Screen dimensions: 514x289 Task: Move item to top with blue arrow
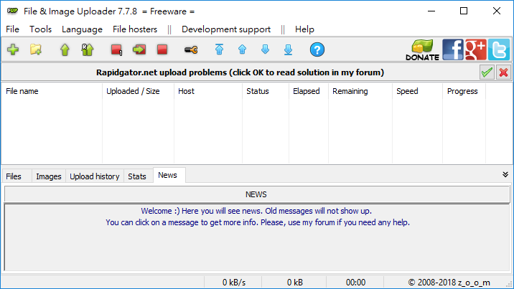(x=219, y=49)
